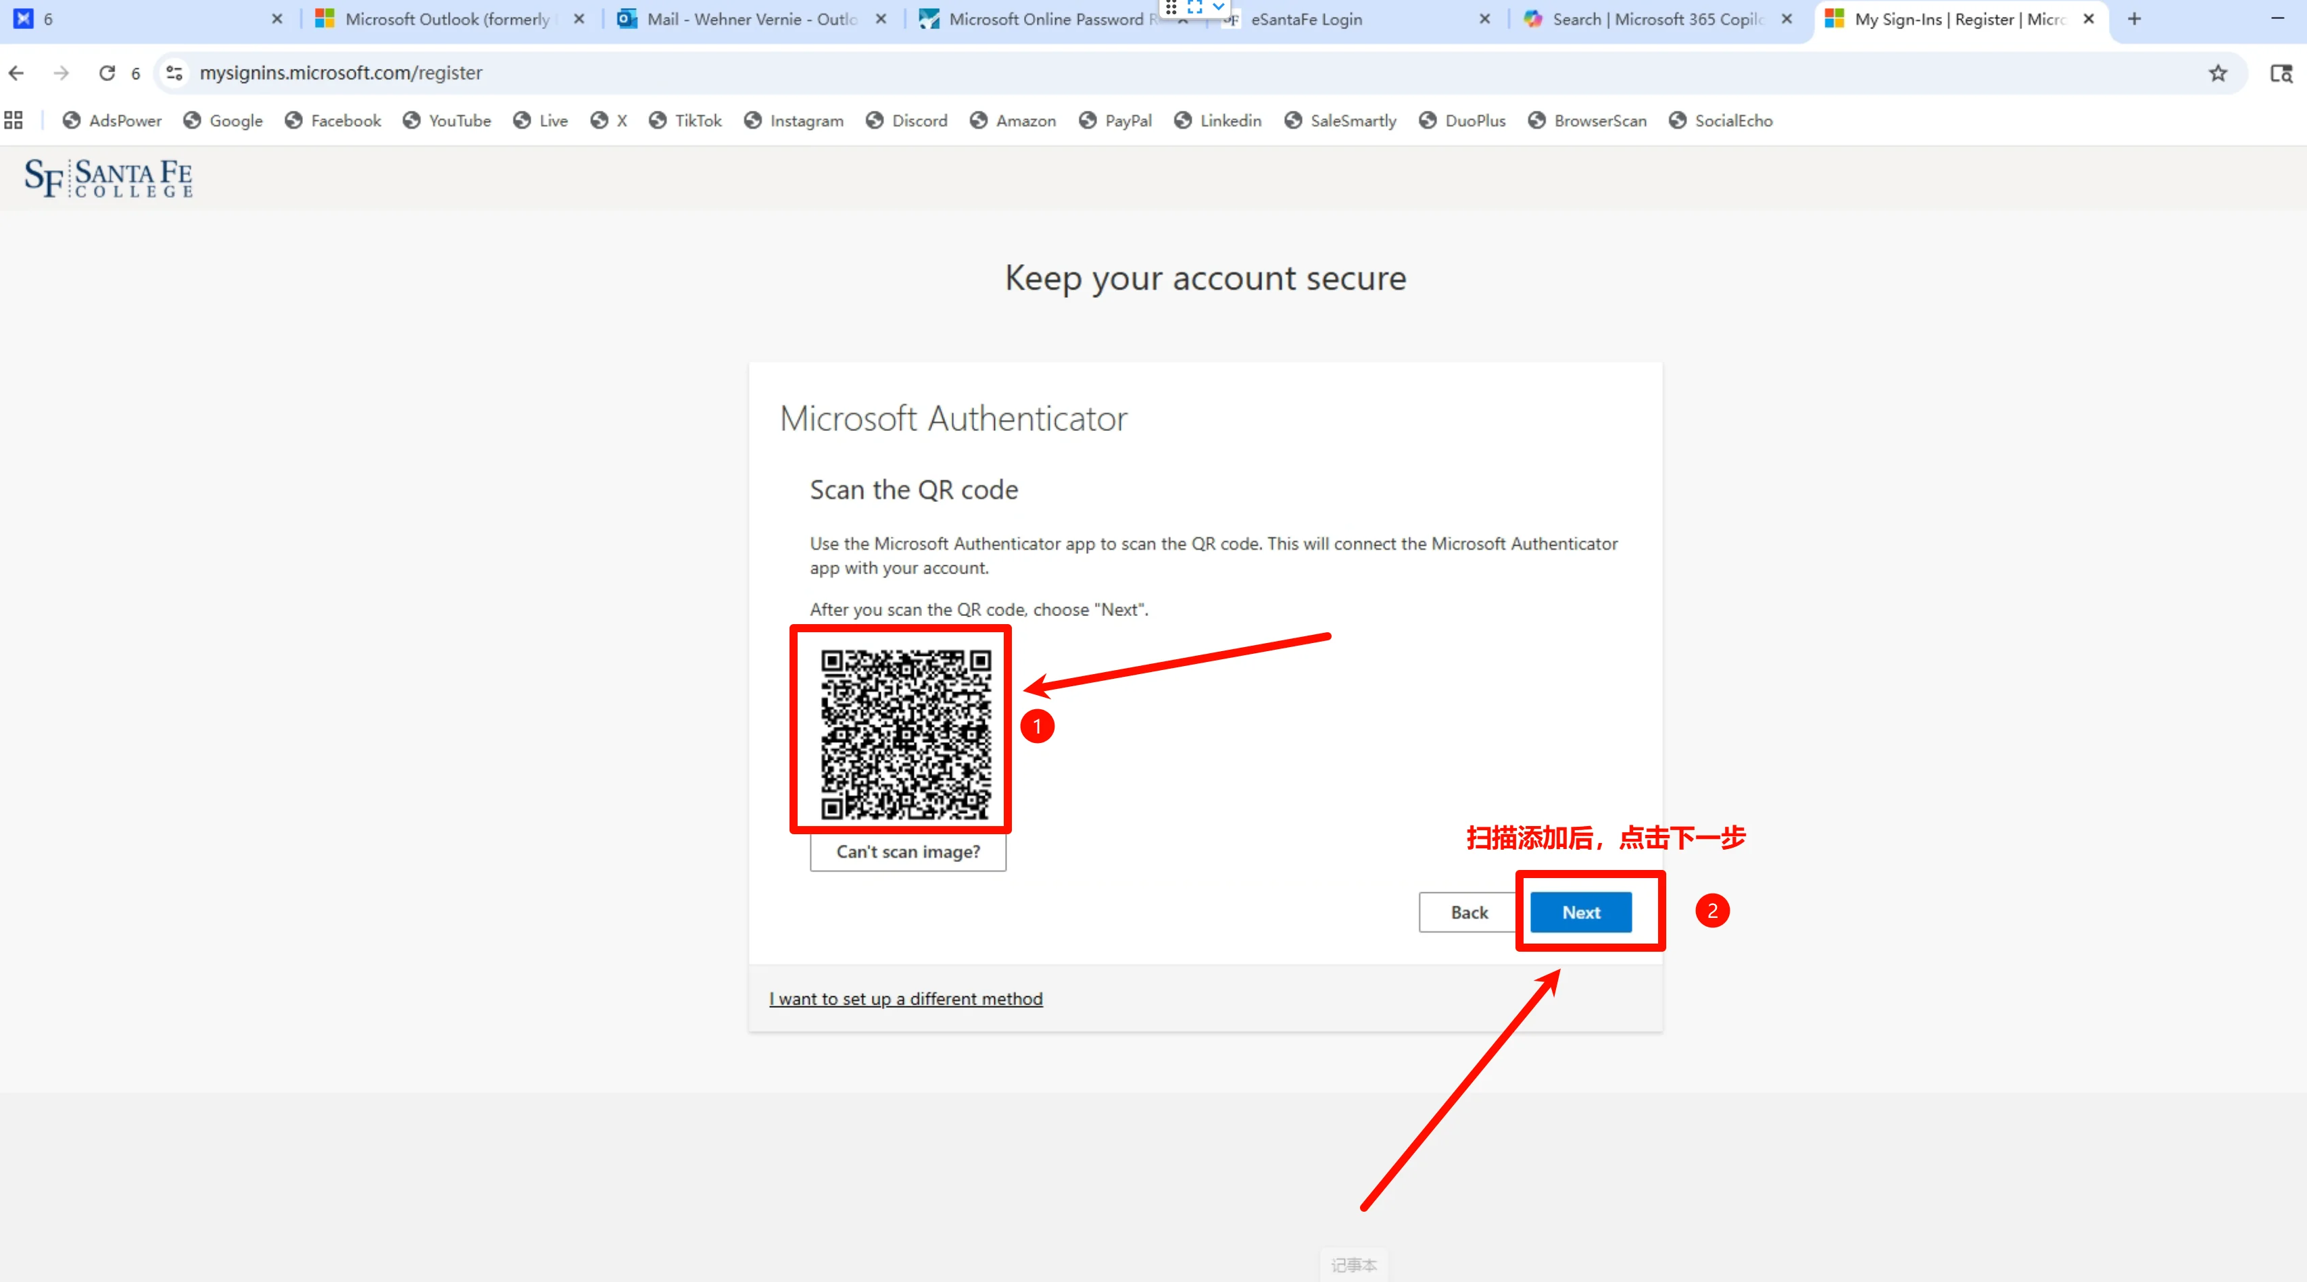This screenshot has width=2307, height=1282.
Task: Open site information icon in address bar
Action: coord(174,72)
